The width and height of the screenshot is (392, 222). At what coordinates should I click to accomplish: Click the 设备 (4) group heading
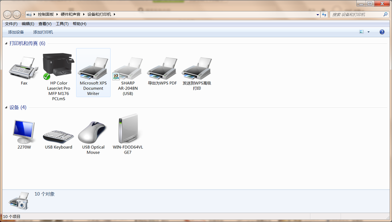coord(18,108)
